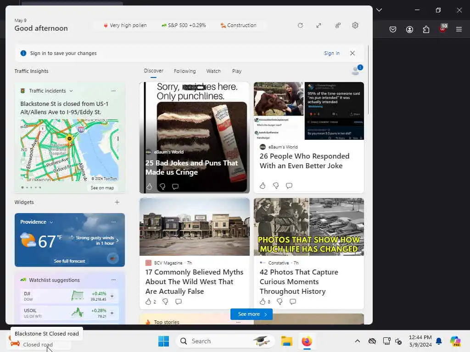The image size is (470, 352).
Task: Click See on map link
Action: (102, 188)
